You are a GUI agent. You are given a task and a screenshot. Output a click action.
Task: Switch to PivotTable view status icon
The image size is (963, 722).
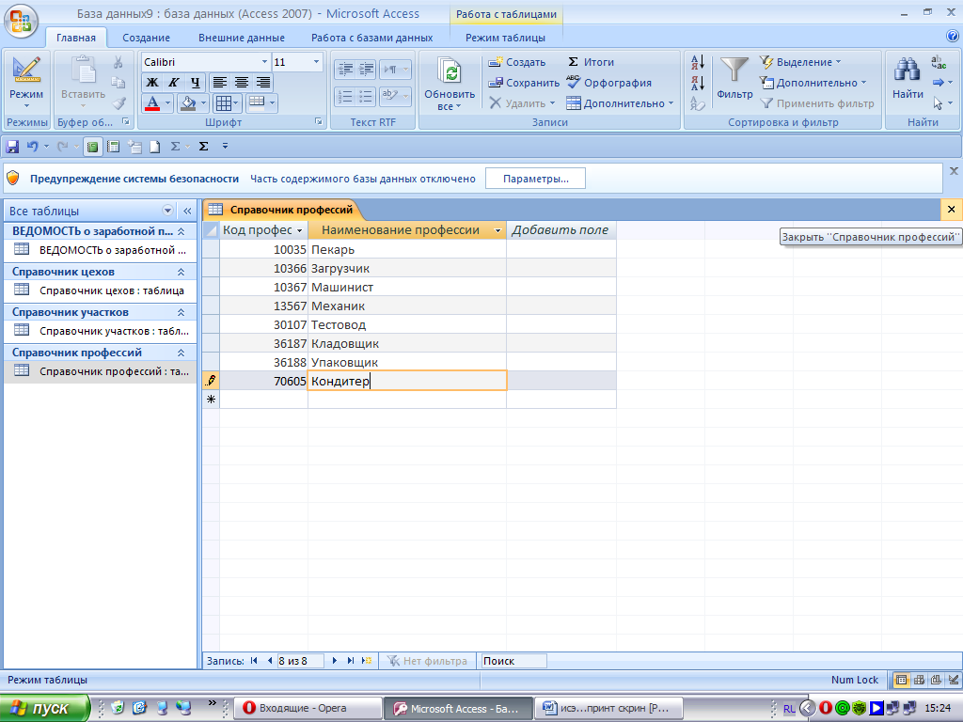(x=919, y=680)
